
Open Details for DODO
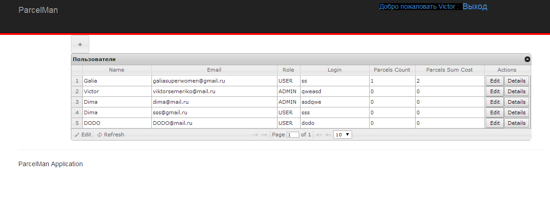(517, 123)
